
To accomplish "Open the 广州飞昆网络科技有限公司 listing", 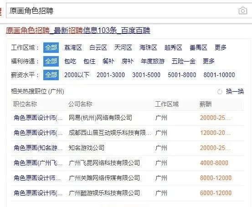I will point(128,163).
